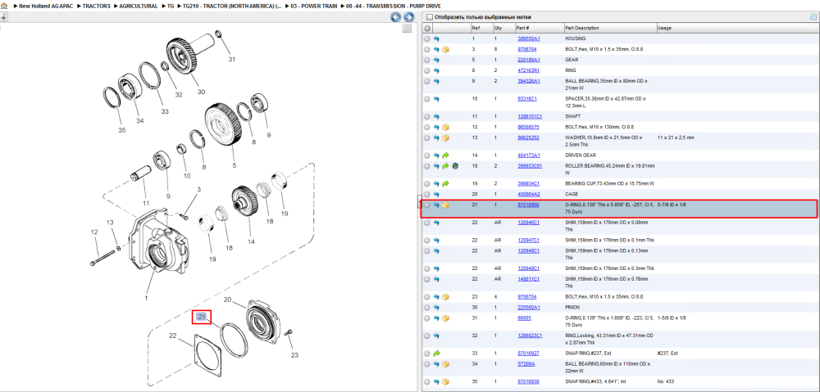Select callout 23 bolt in the diagram

[295, 355]
